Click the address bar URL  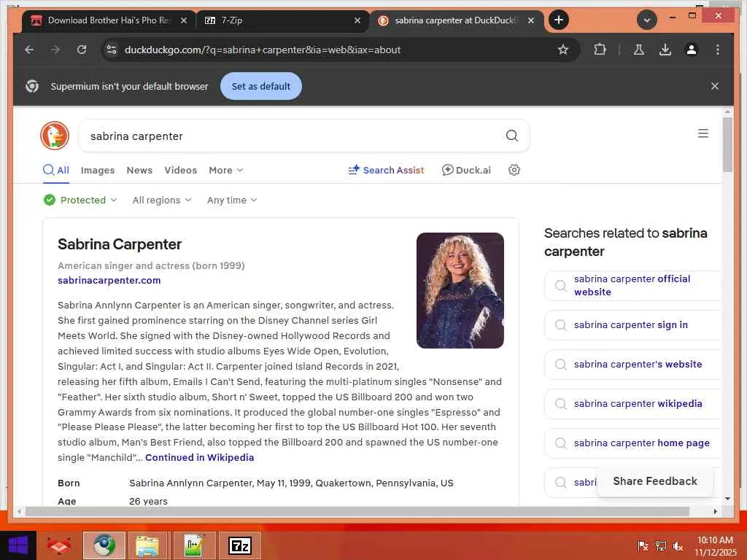pyautogui.click(x=263, y=50)
